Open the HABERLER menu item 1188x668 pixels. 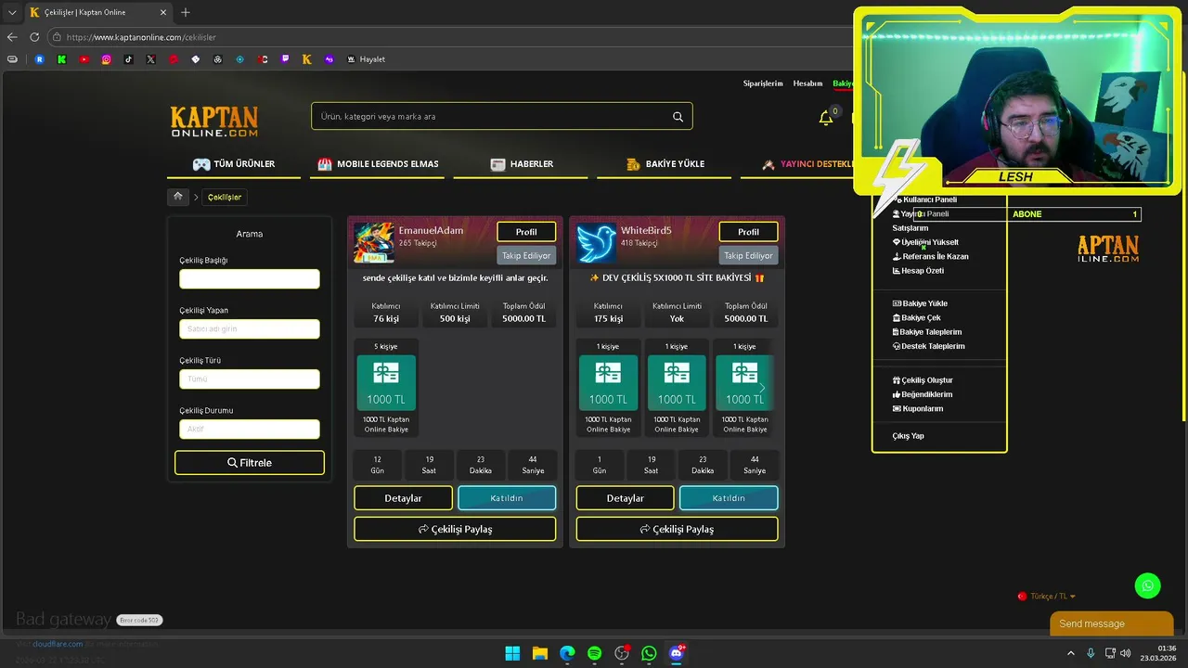coord(522,164)
